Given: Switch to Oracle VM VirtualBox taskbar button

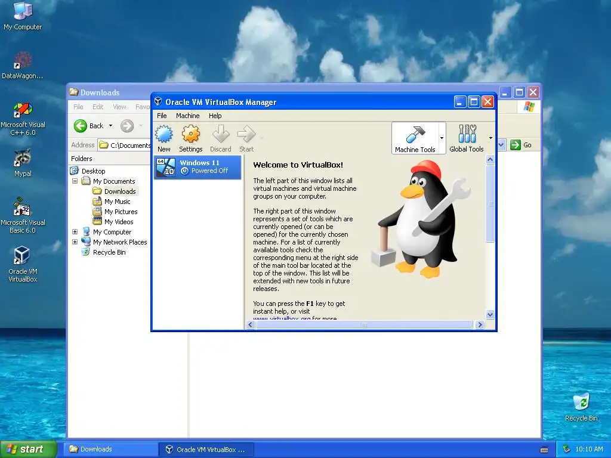Looking at the screenshot, I should [206, 450].
